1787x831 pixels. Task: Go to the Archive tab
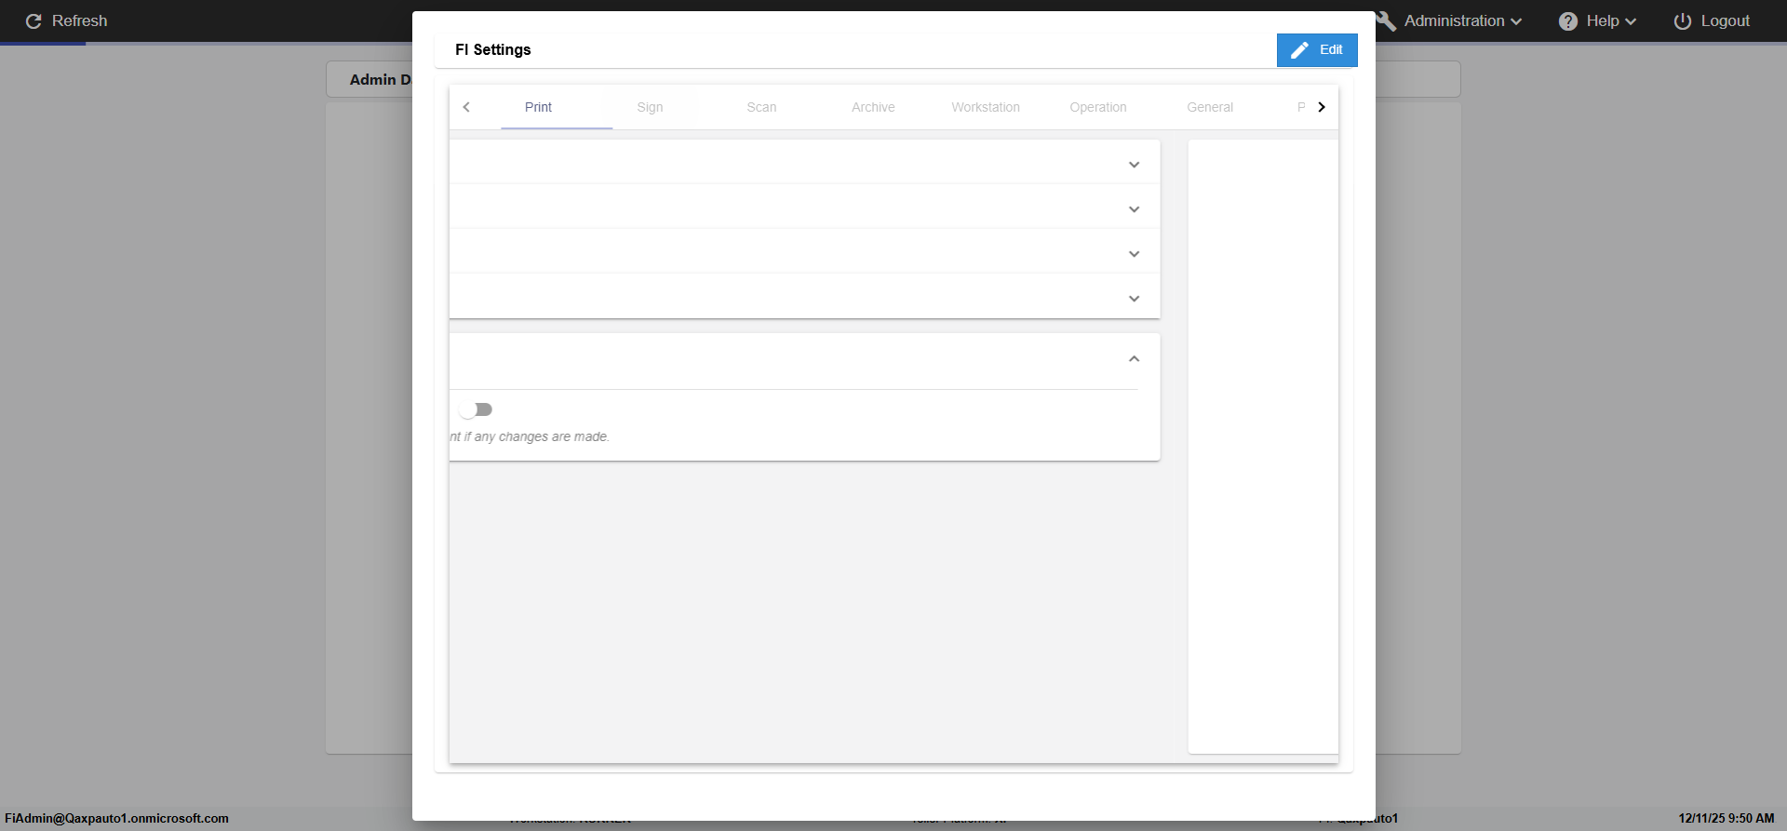click(x=873, y=107)
